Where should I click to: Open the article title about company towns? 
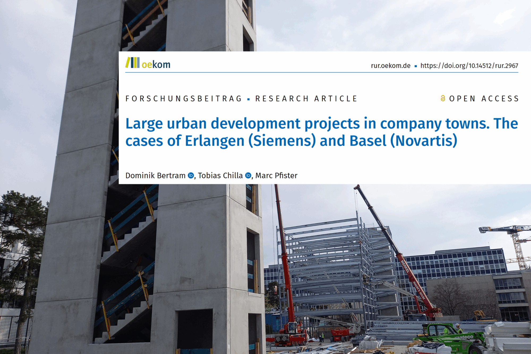[x=322, y=132]
